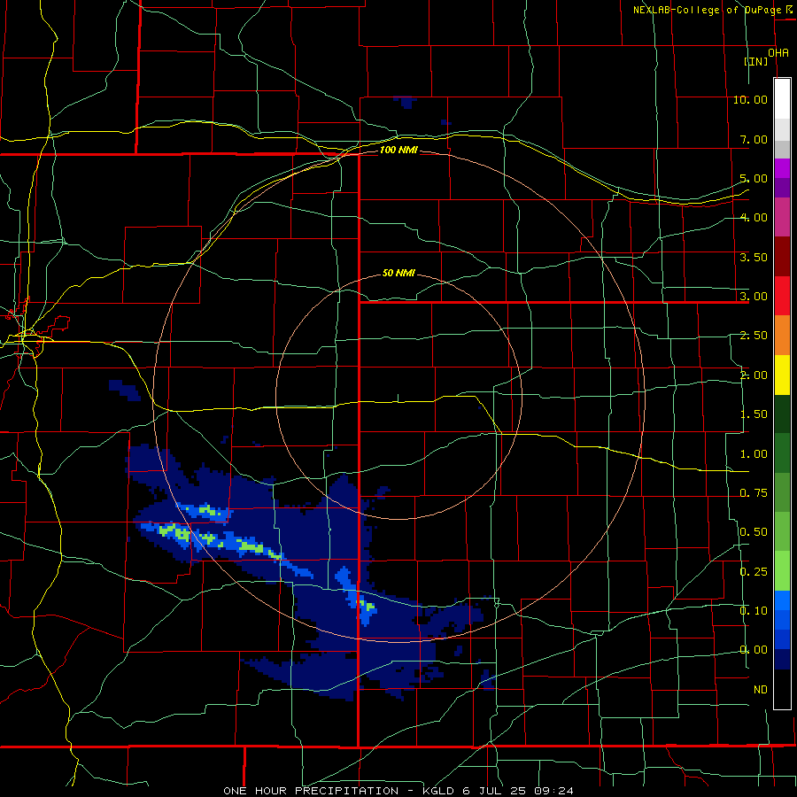Click the 1.50 legend value
Image resolution: width=797 pixels, height=797 pixels.
(x=754, y=414)
